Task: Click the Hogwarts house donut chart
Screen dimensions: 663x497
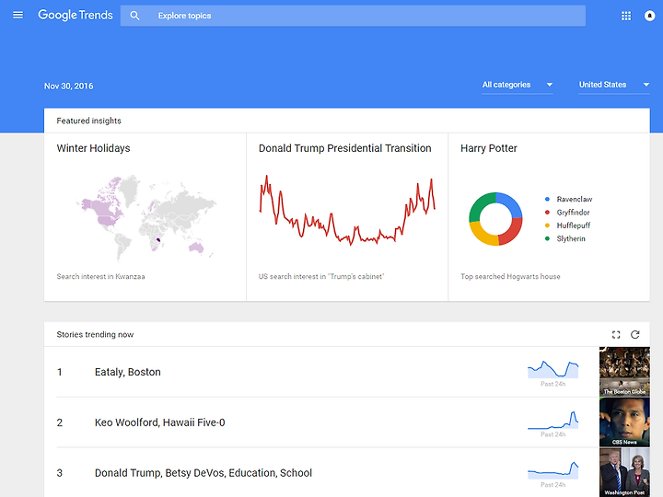Action: 495,219
